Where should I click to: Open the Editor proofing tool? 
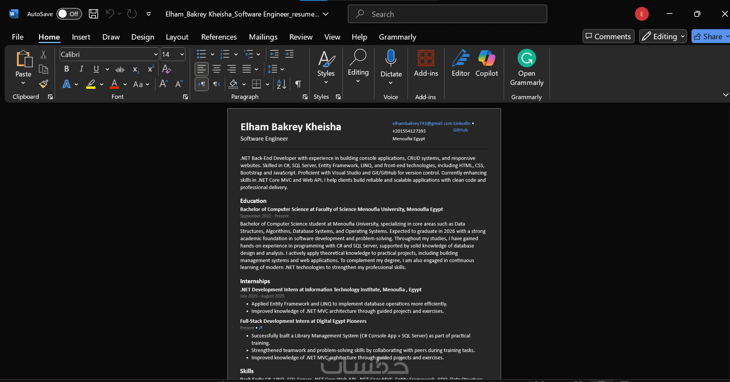tap(461, 63)
